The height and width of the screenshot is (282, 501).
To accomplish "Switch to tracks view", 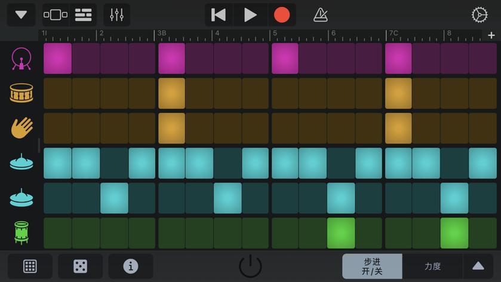I will pyautogui.click(x=83, y=15).
